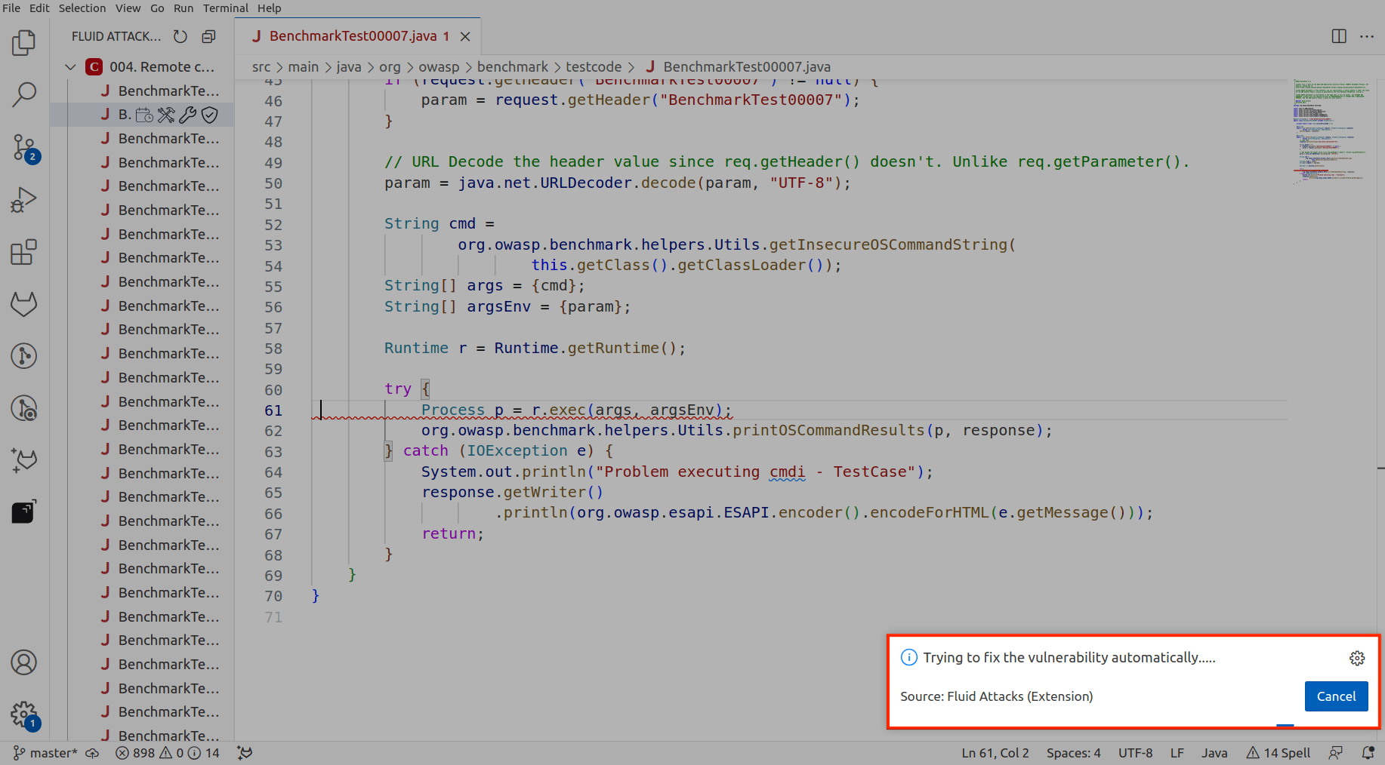This screenshot has height=765, width=1385.
Task: Change file encoding UTF-8 in status bar
Action: pos(1135,753)
